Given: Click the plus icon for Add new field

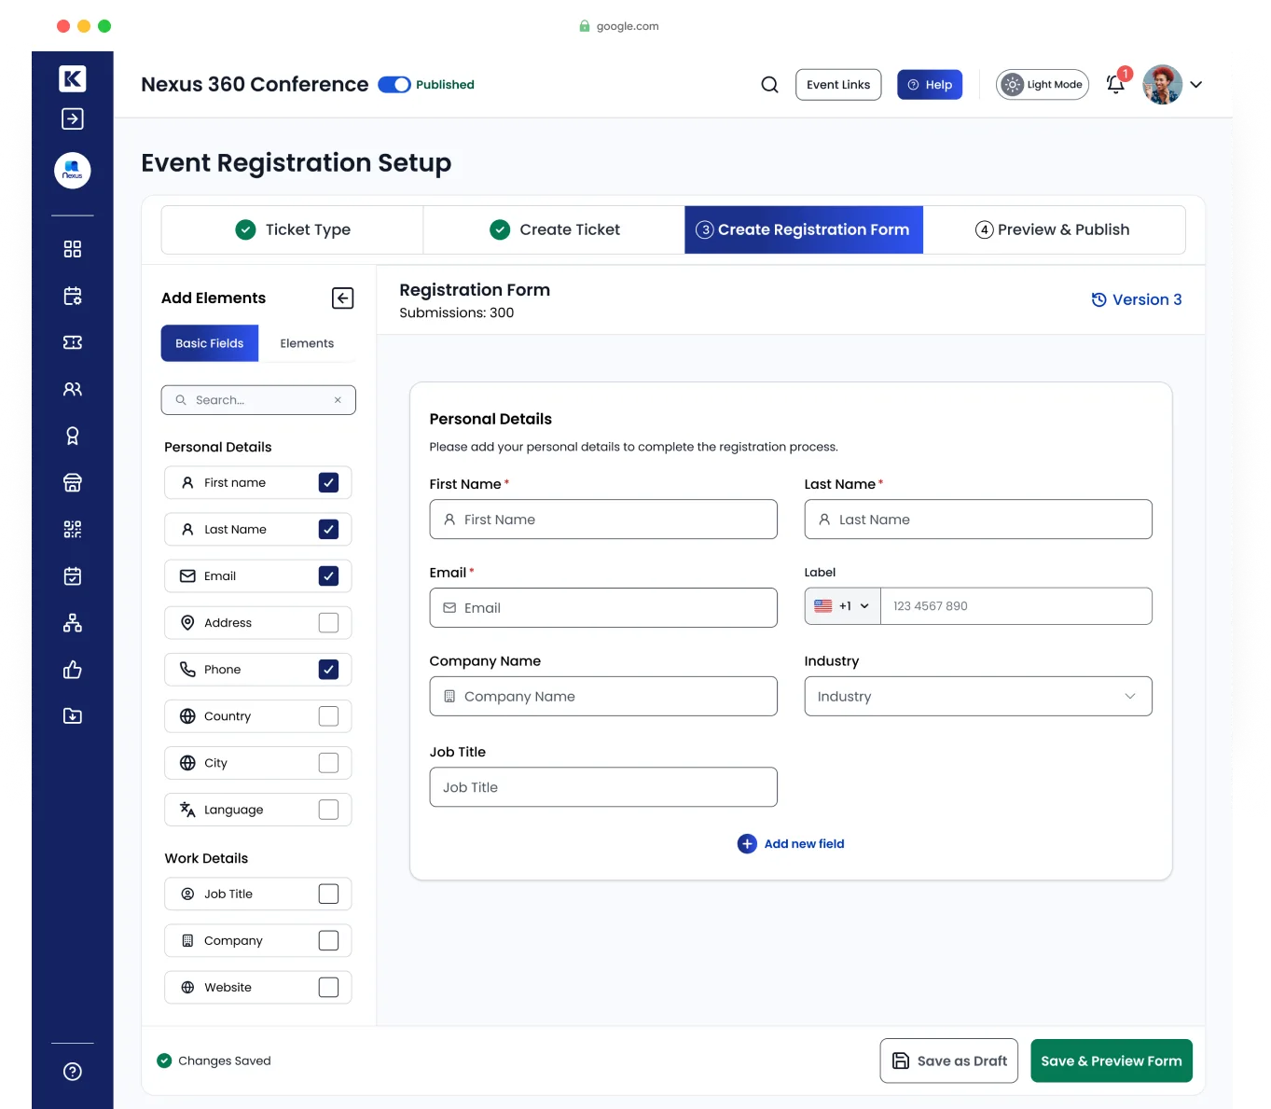Looking at the screenshot, I should click(x=747, y=844).
